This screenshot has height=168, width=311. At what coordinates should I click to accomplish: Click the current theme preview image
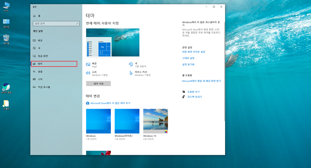click(x=113, y=42)
